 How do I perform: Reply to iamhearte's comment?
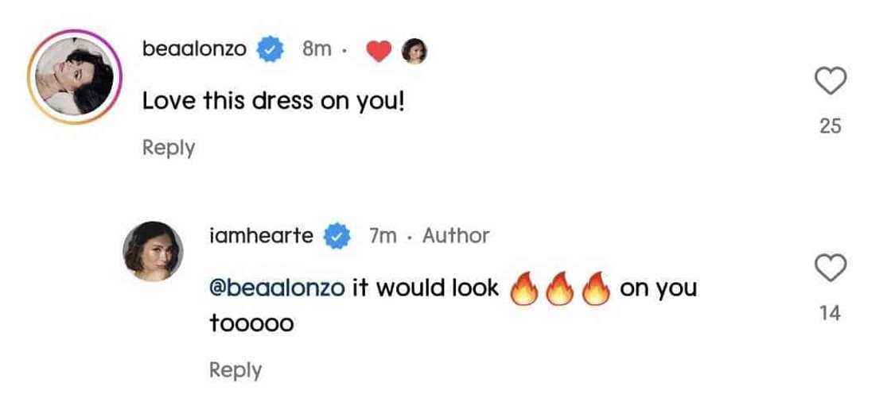[235, 369]
